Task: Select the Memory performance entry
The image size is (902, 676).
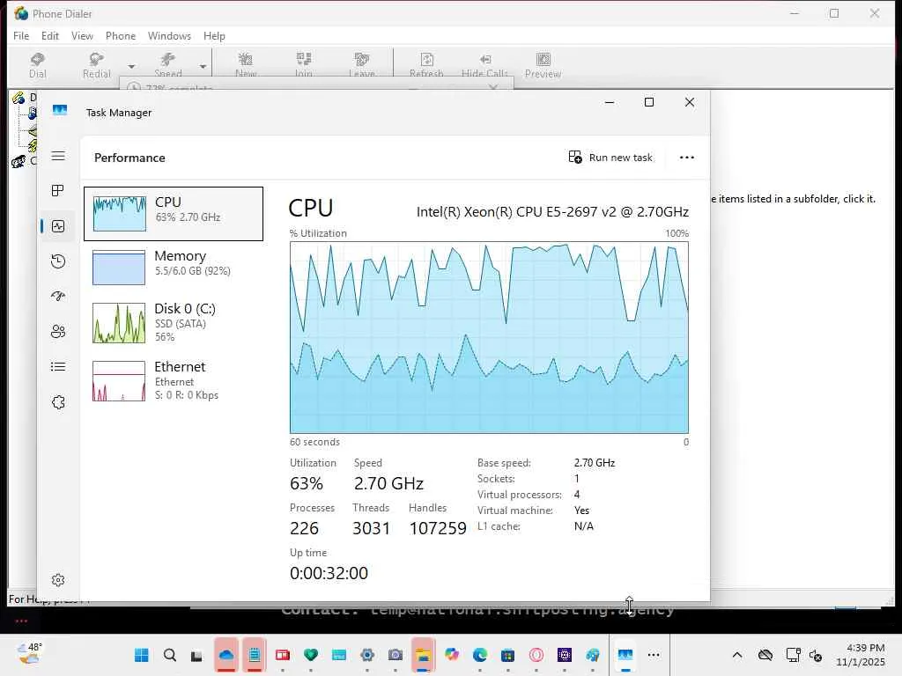Action: tap(174, 268)
